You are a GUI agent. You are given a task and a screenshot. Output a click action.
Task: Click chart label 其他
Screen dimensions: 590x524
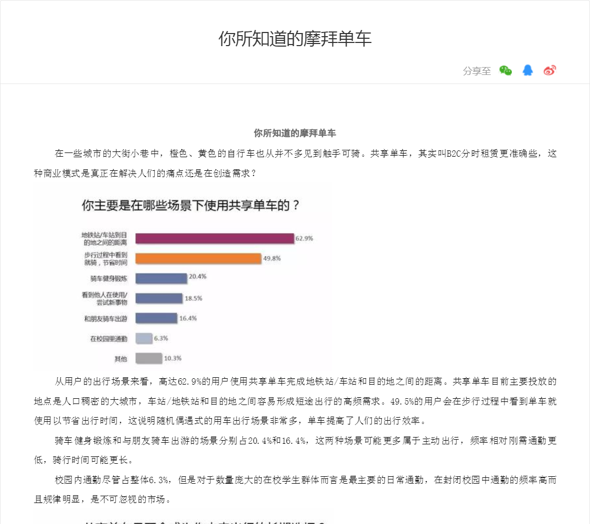(x=121, y=359)
